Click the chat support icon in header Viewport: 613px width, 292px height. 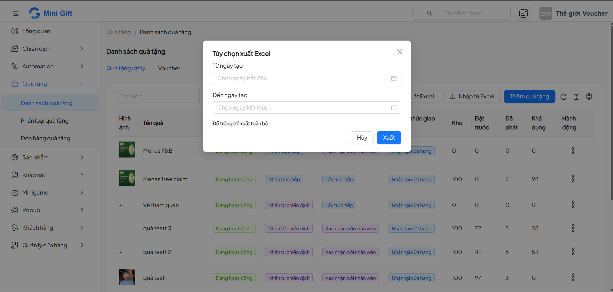pos(523,13)
